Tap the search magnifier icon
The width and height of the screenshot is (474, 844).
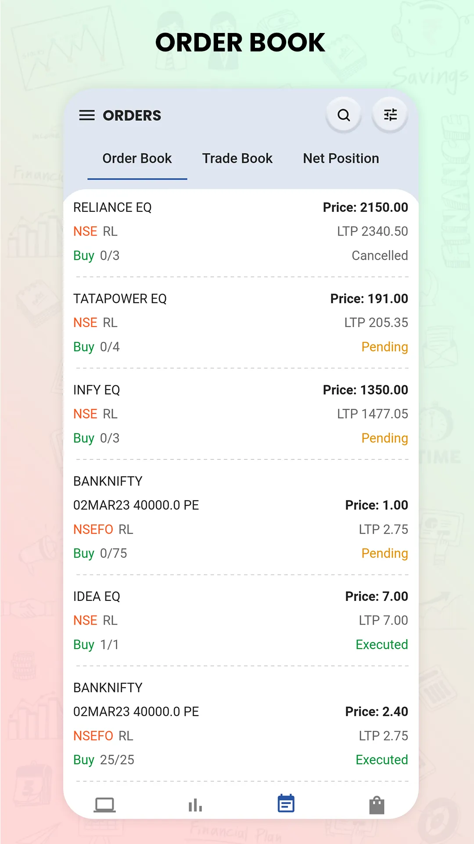(x=344, y=115)
